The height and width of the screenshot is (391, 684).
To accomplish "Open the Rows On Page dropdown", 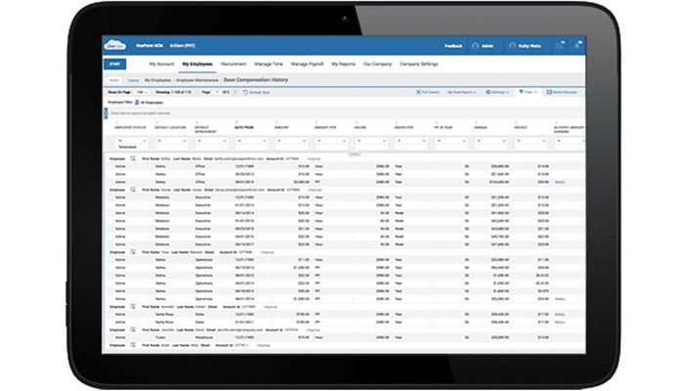I will [x=142, y=92].
